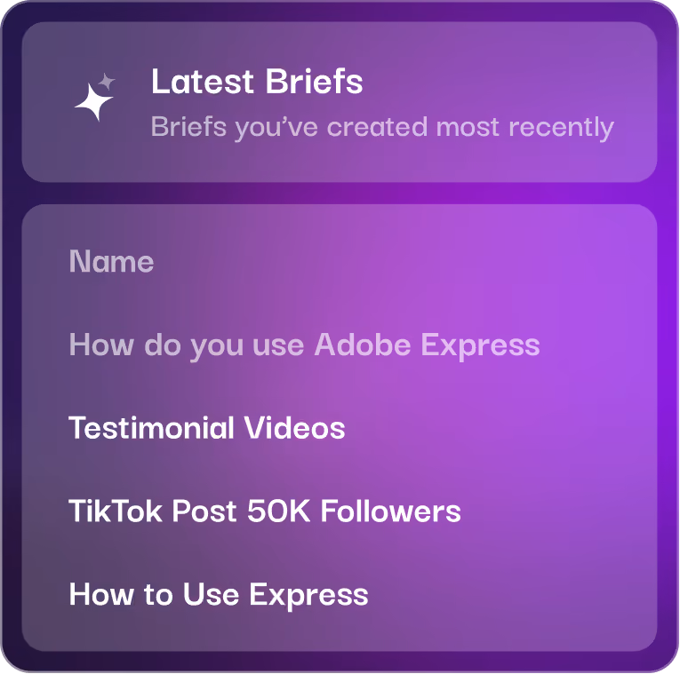Select the Latest Briefs heading

point(257,82)
